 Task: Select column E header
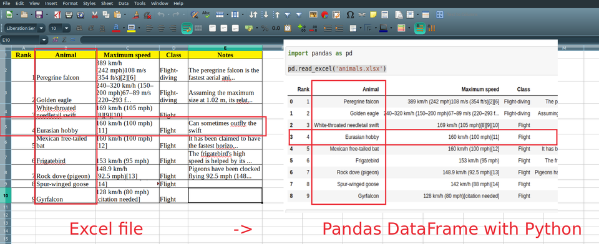pyautogui.click(x=225, y=48)
